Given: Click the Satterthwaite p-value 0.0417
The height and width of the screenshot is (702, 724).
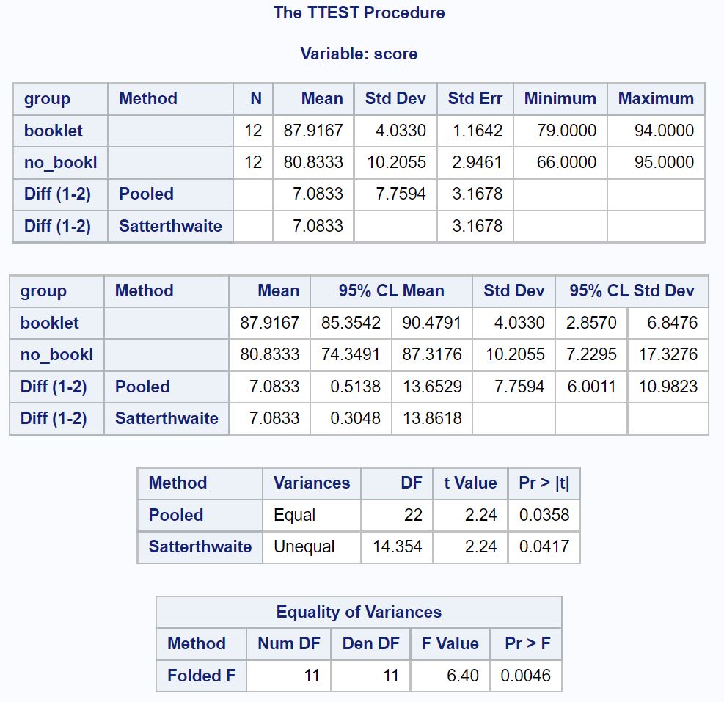Looking at the screenshot, I should pos(544,546).
